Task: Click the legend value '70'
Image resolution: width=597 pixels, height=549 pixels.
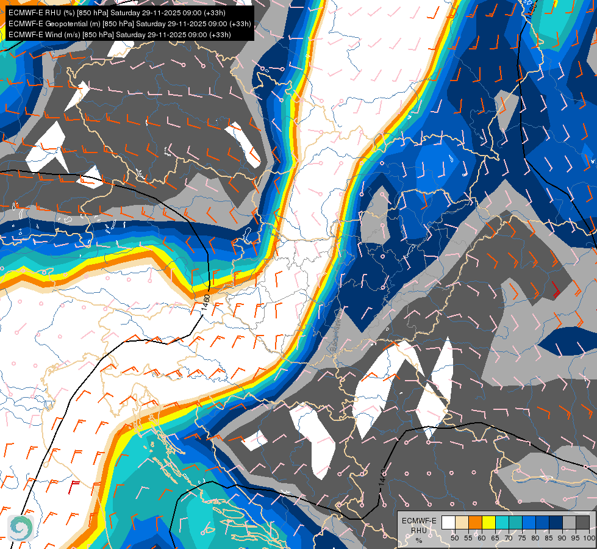Action: (x=509, y=538)
